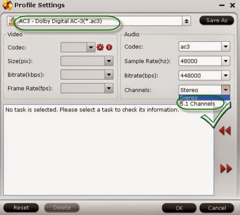240x215 pixels.
Task: Open the Frame Rate(fps) dropdown
Action: (109, 88)
